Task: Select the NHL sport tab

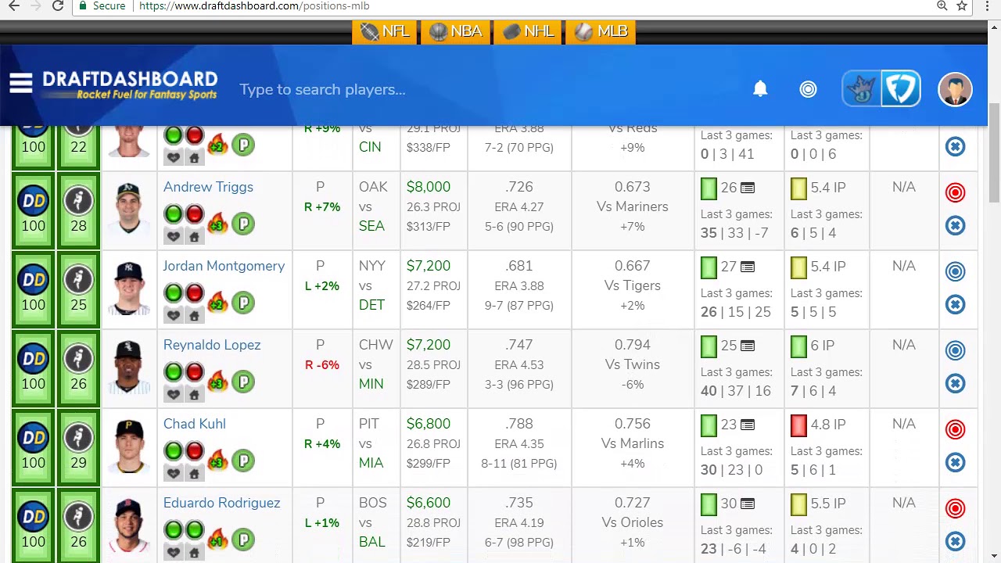Action: pyautogui.click(x=528, y=31)
